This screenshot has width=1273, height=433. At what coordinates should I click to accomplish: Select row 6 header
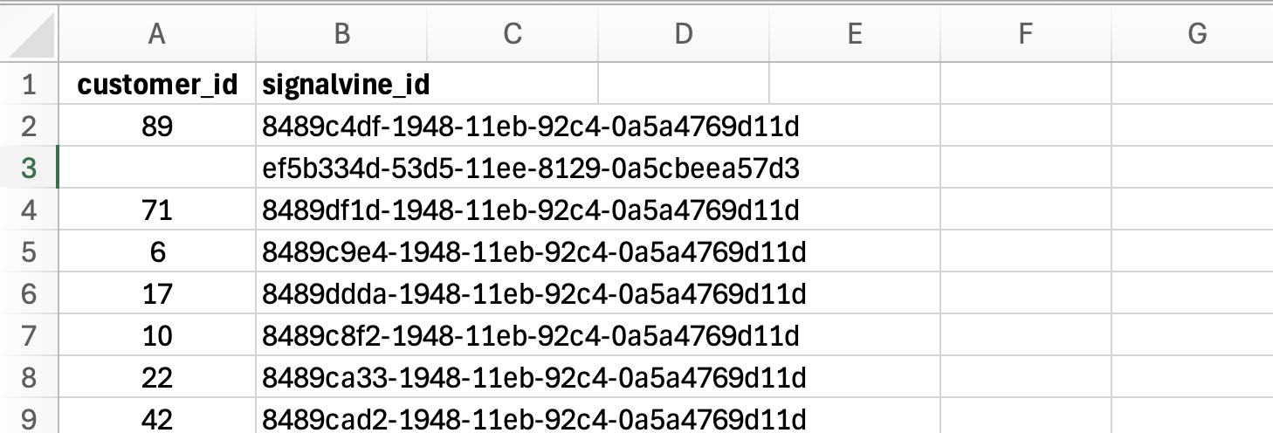pyautogui.click(x=29, y=294)
